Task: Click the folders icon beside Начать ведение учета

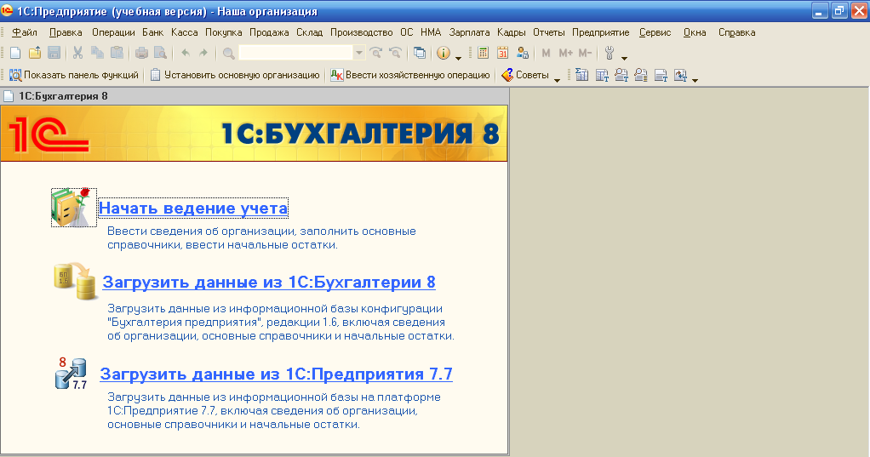Action: pos(74,208)
